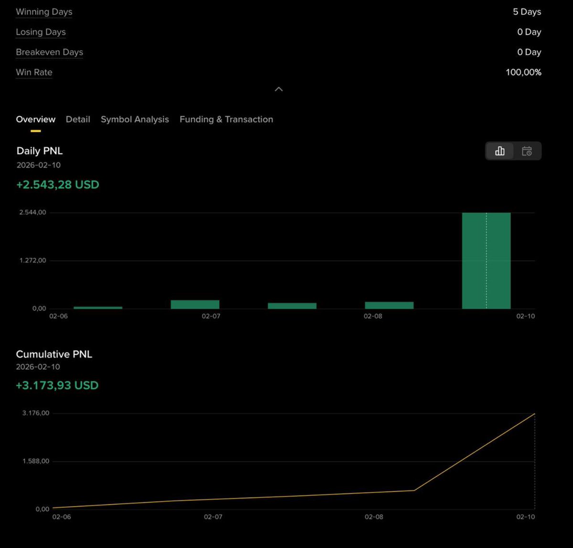Click the Winning Days info label
Image resolution: width=573 pixels, height=548 pixels.
[x=44, y=11]
